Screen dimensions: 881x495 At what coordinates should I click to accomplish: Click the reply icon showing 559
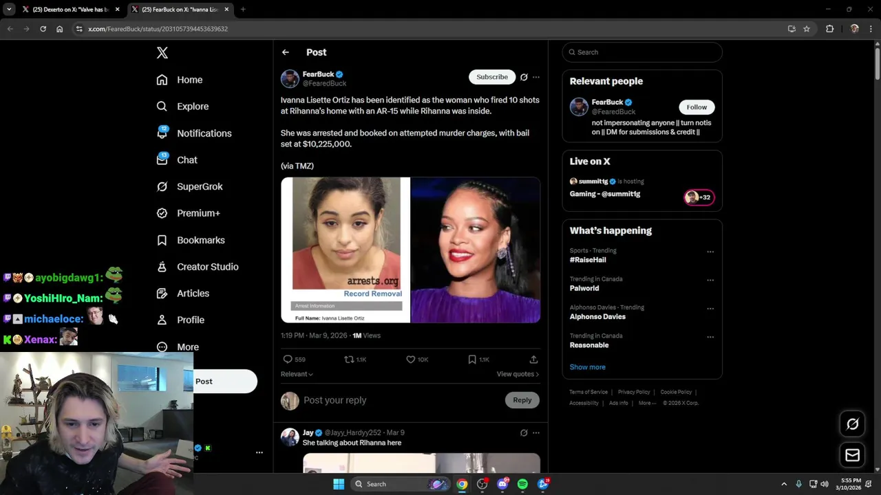[x=288, y=360]
